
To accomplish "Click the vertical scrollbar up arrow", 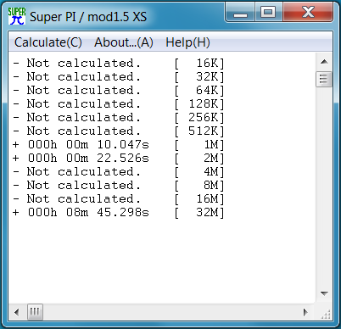I will [324, 62].
